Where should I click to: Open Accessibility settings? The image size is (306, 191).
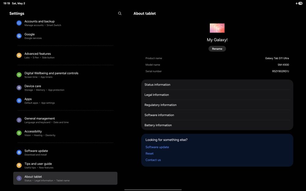tap(65, 133)
